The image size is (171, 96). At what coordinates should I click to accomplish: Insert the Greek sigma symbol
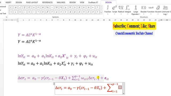click(x=93, y=12)
